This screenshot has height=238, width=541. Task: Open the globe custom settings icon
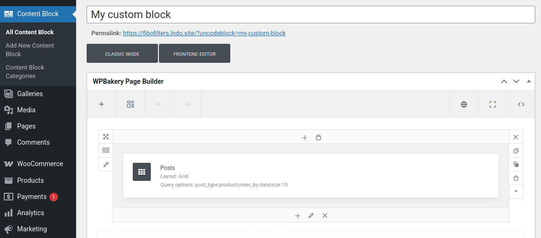coord(464,104)
